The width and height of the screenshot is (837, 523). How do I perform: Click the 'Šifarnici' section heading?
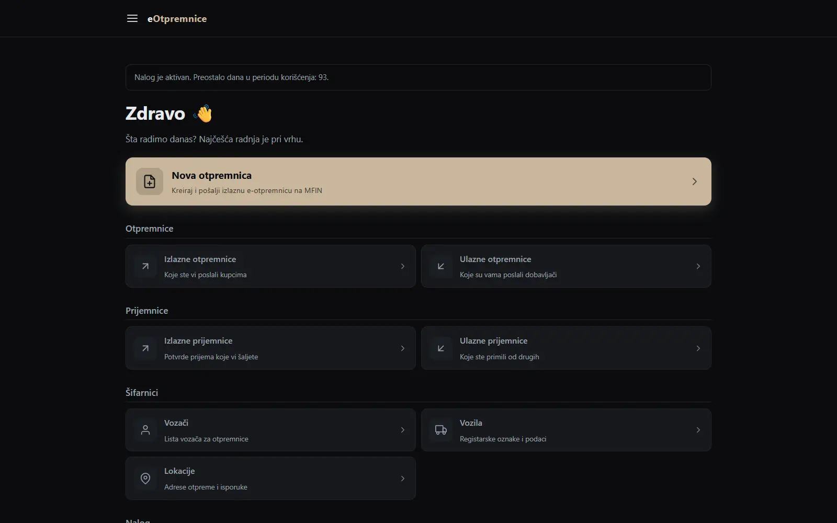pyautogui.click(x=142, y=392)
